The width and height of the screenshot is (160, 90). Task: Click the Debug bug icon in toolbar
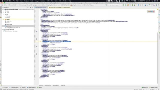[x=126, y=5]
